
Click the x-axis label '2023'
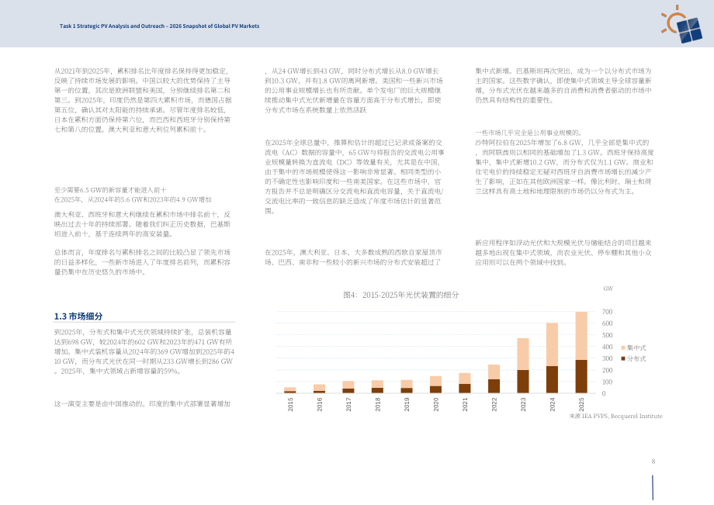pos(523,404)
